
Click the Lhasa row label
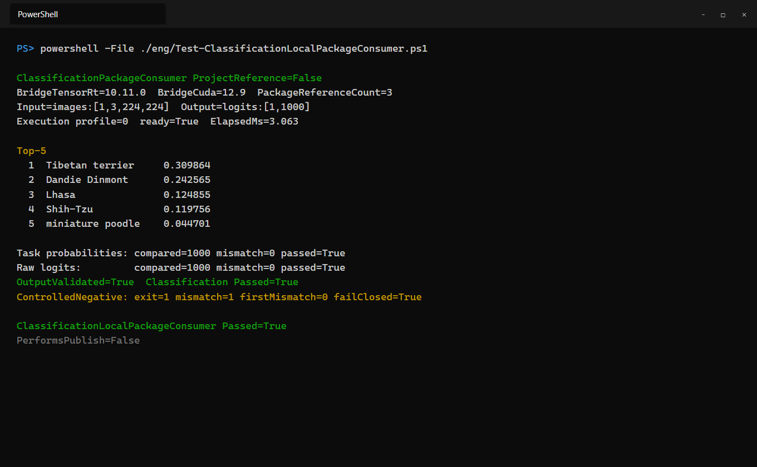tap(61, 195)
